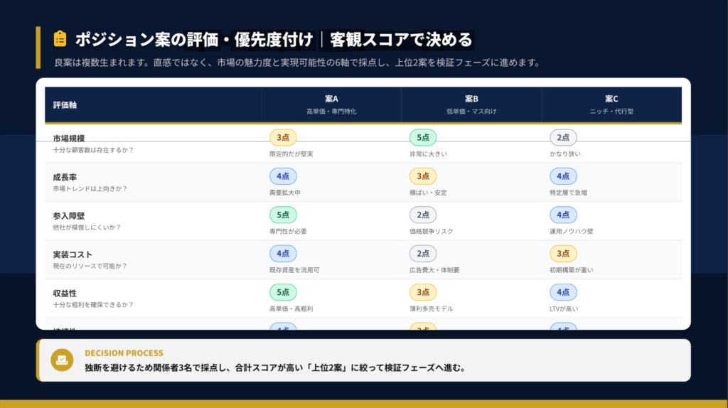Click the DECISION PROCESS heading text
This screenshot has height=408, width=728.
124,353
